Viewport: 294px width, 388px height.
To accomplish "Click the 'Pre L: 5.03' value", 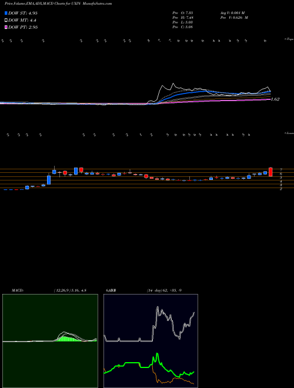I will (x=183, y=22).
